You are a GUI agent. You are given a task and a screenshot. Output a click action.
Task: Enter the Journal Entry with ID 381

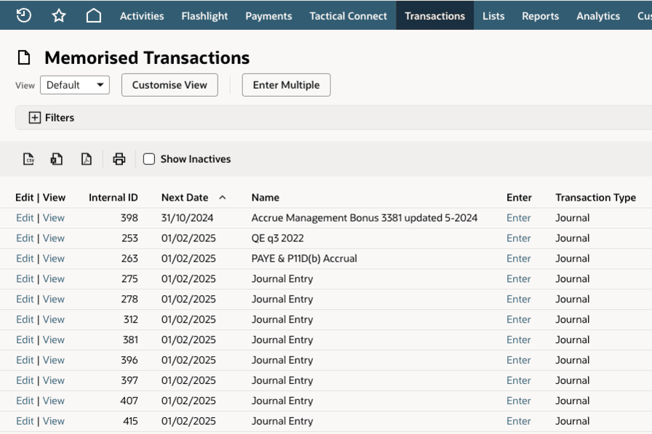coord(519,340)
